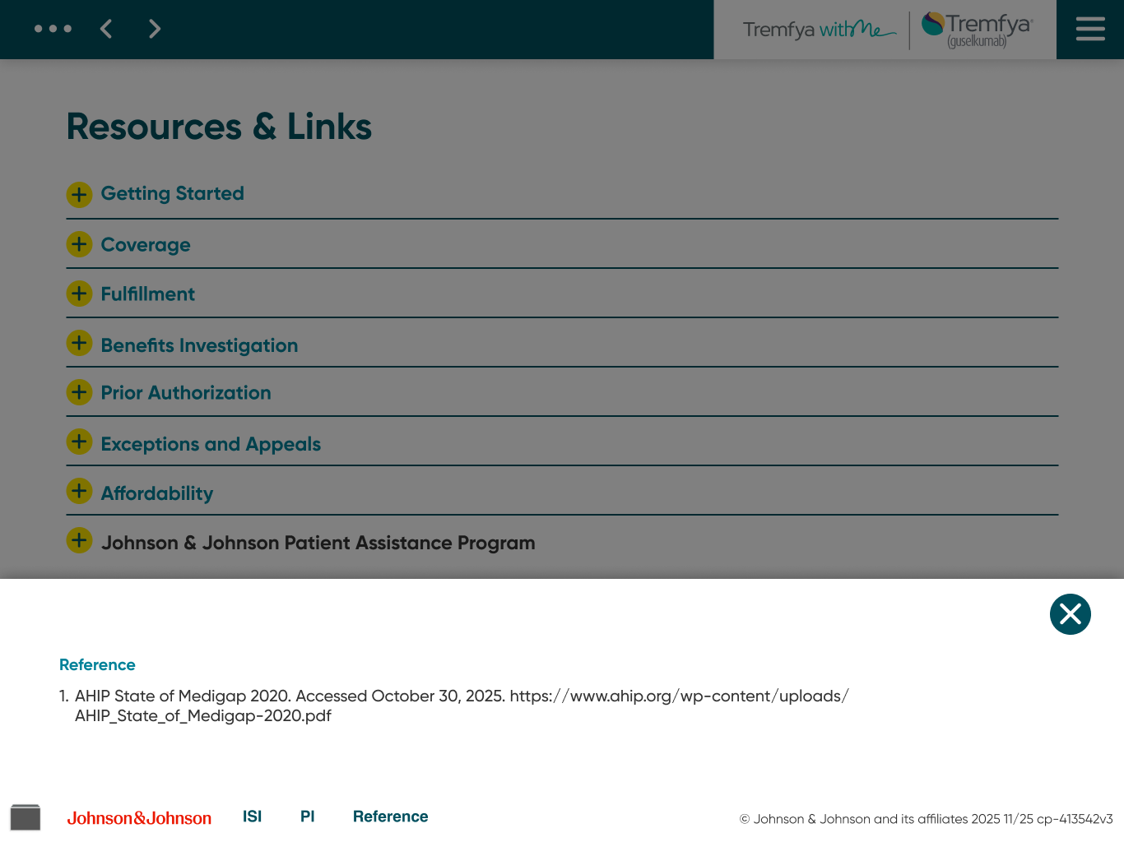Expand Fulfillment via its plus icon
1124x842 pixels.
[x=79, y=294]
